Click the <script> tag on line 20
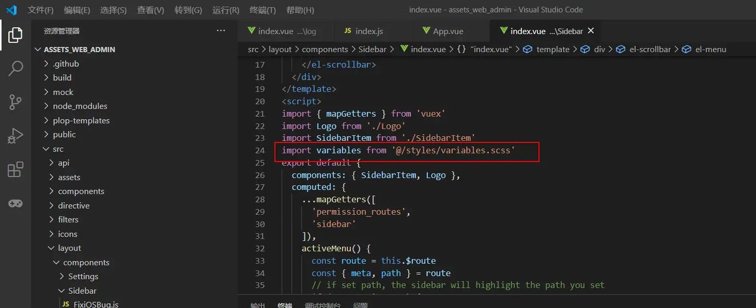This screenshot has width=756, height=308. [302, 101]
